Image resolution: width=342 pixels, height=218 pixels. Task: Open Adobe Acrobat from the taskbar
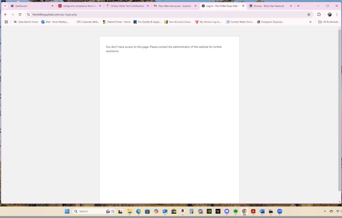coord(253,211)
